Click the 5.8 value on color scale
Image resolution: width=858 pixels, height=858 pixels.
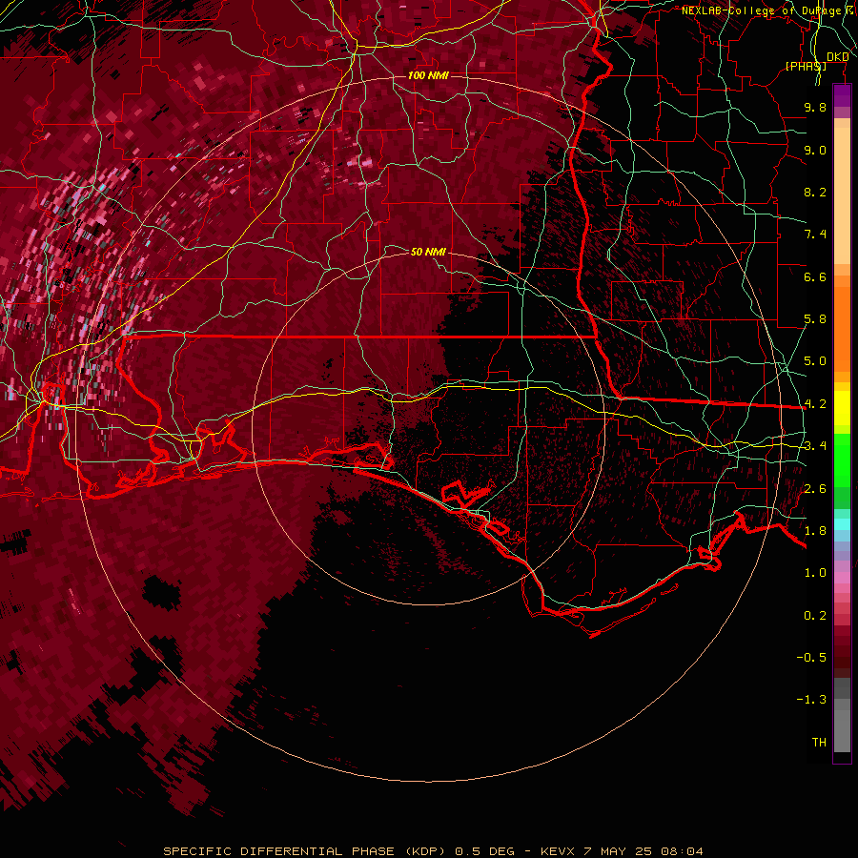[x=815, y=319]
